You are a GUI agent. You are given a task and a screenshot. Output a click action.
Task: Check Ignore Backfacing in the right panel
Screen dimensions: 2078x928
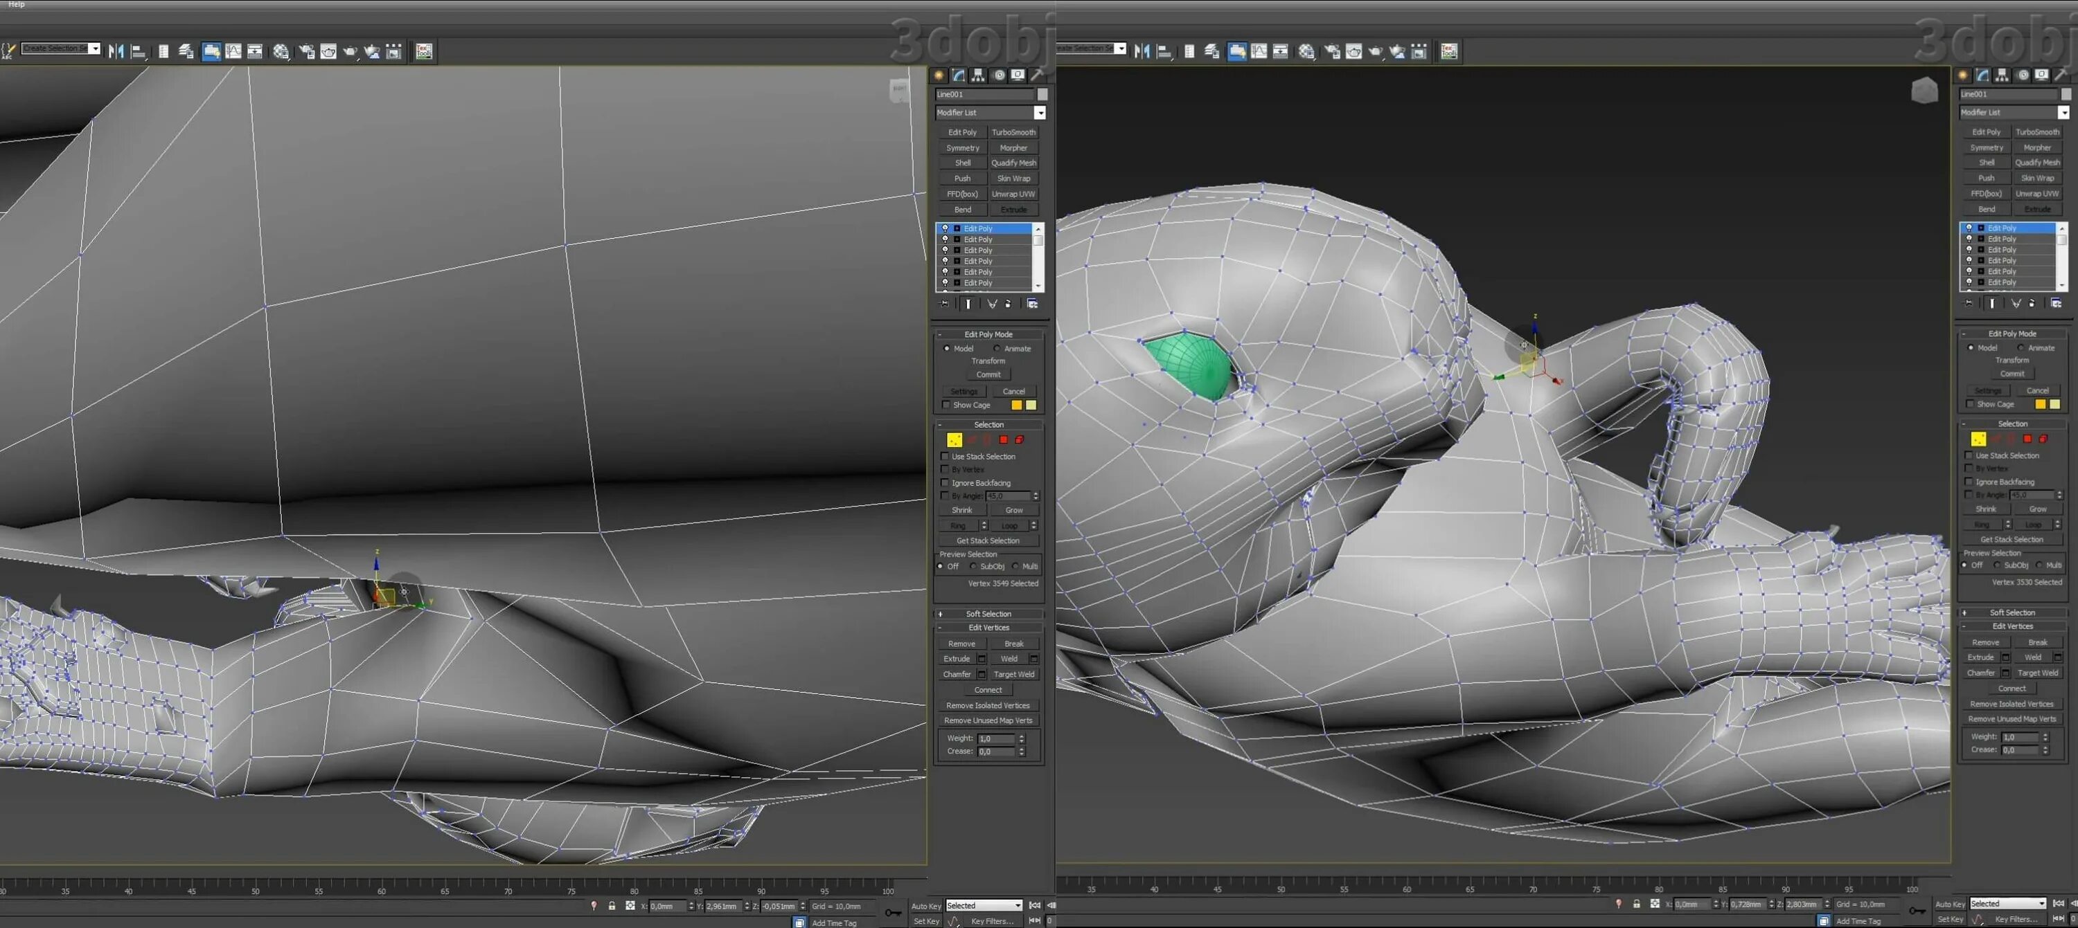coord(1969,482)
